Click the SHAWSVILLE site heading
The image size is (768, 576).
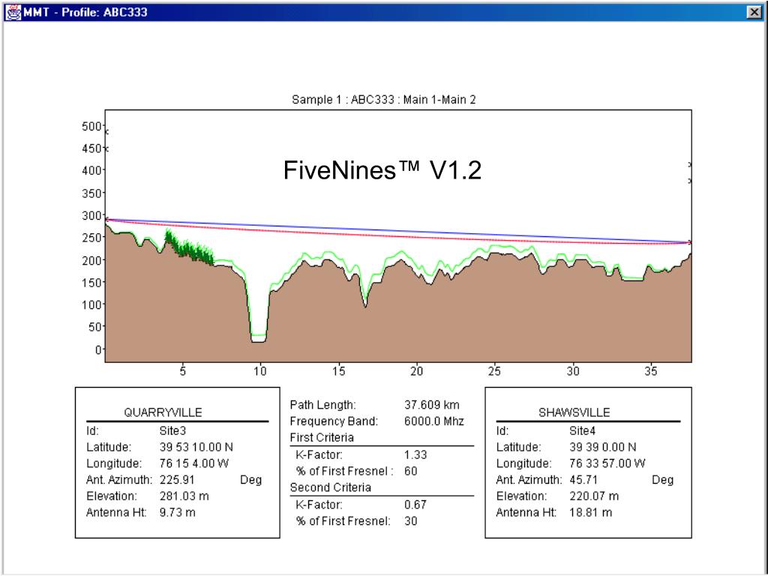[x=574, y=412]
